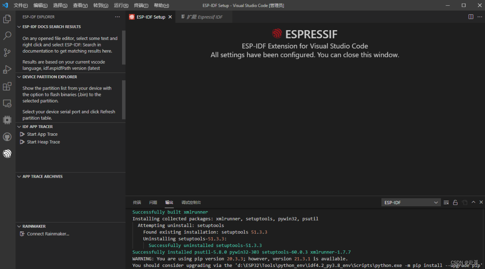Open the Run and Debug view
The height and width of the screenshot is (269, 485).
(x=7, y=69)
